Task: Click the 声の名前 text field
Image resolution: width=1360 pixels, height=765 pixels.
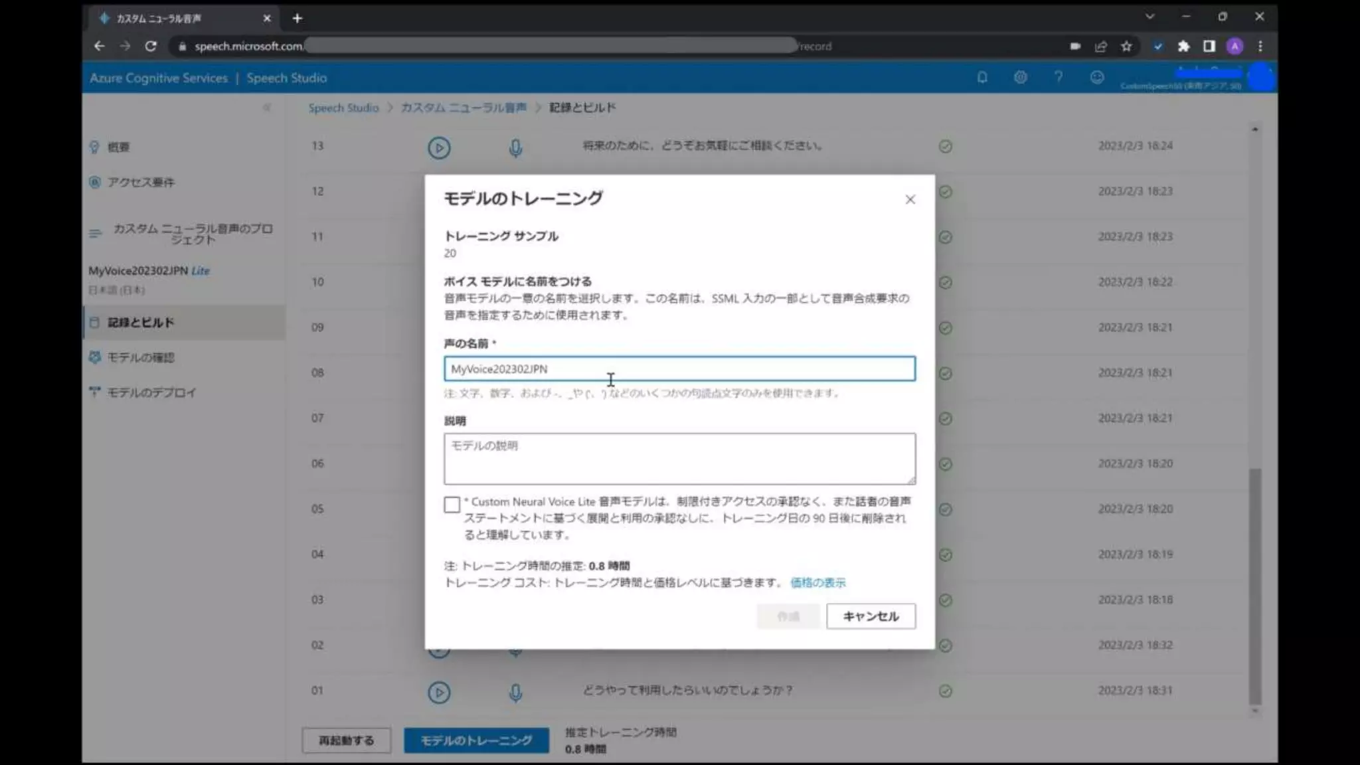Action: point(679,369)
